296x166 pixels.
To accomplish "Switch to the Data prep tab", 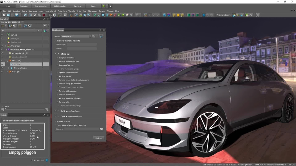I will (78, 6).
